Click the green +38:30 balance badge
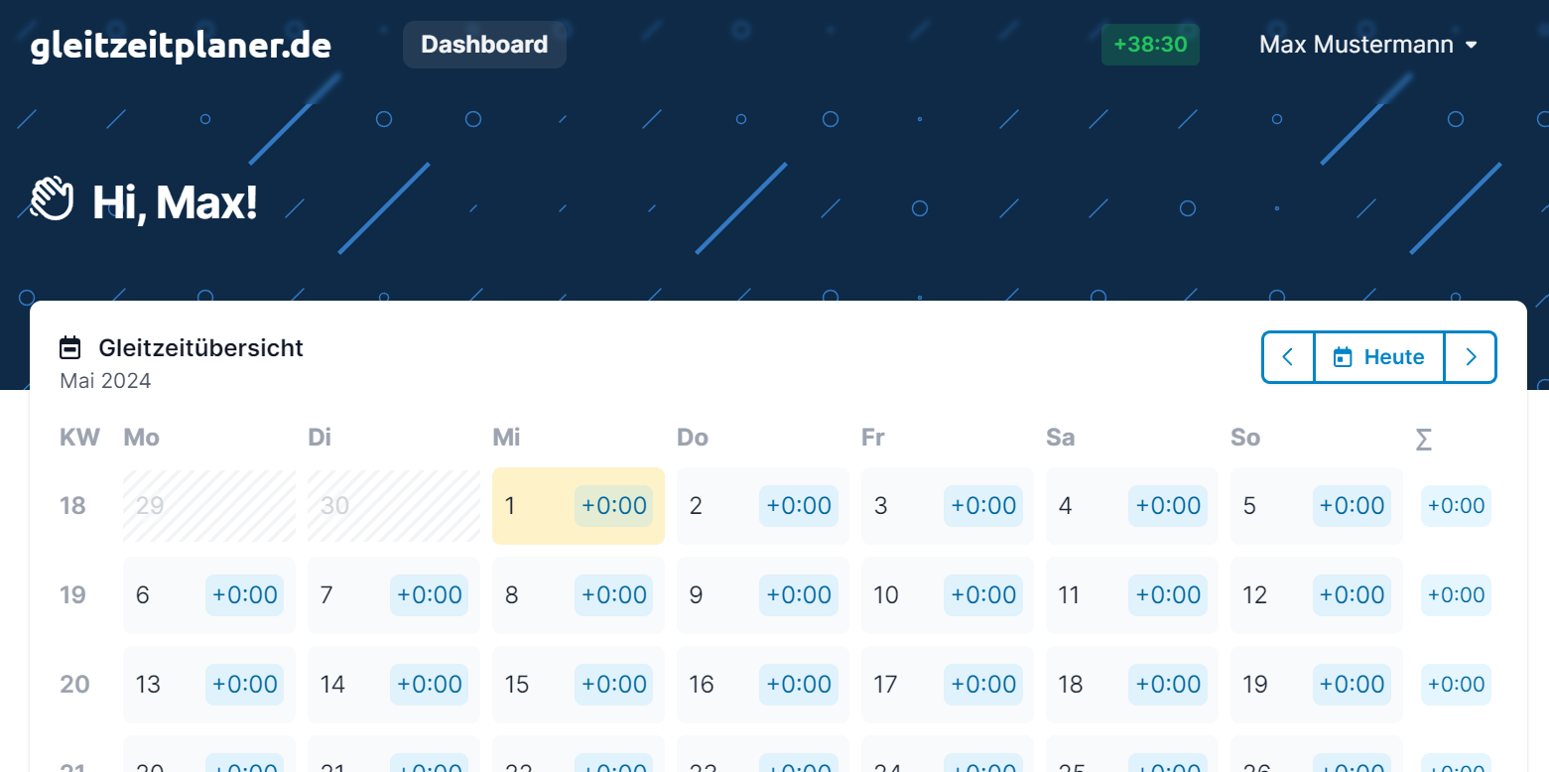 click(x=1150, y=45)
